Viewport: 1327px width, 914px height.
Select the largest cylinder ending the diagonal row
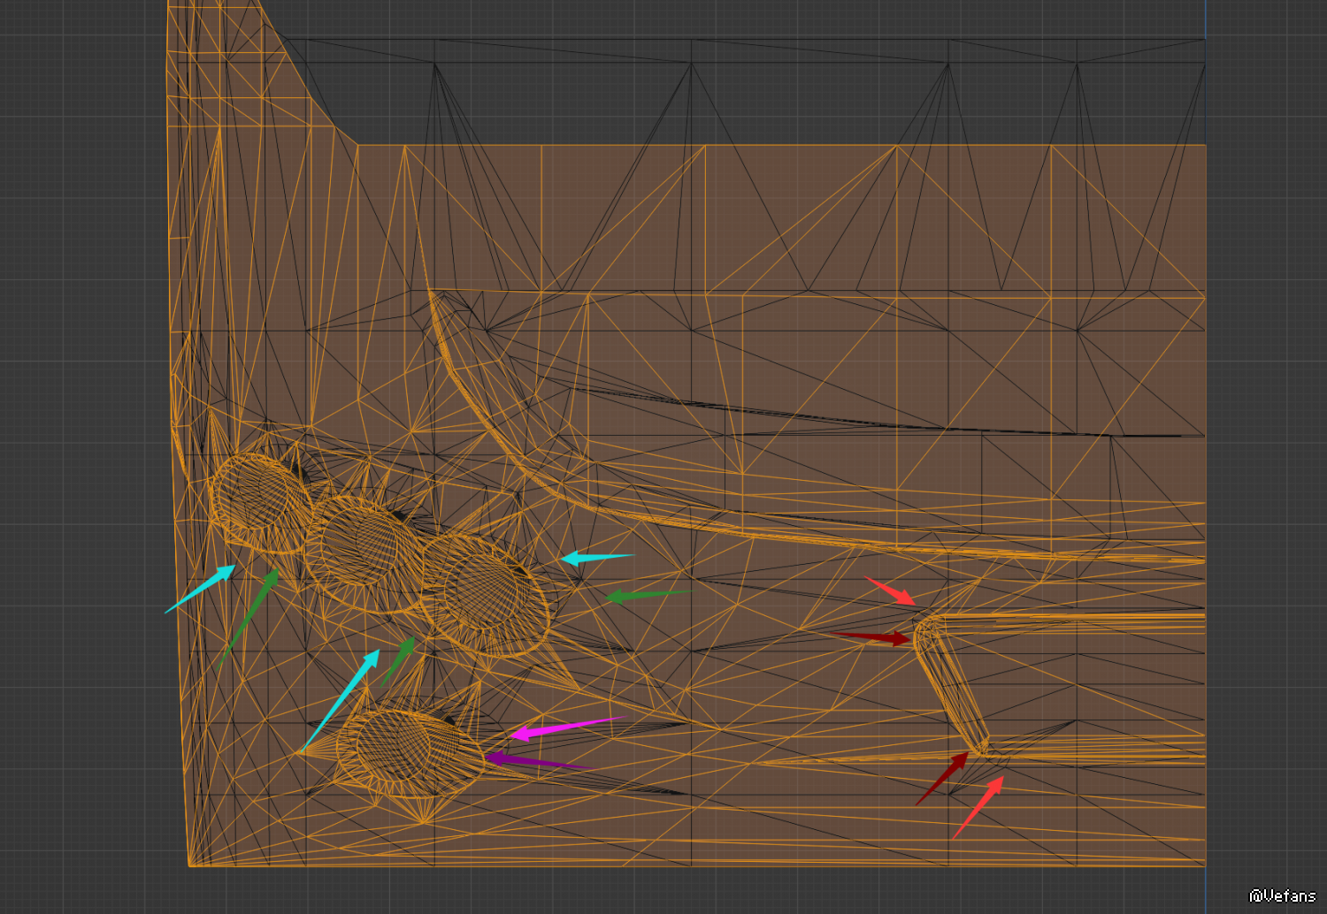coord(485,594)
